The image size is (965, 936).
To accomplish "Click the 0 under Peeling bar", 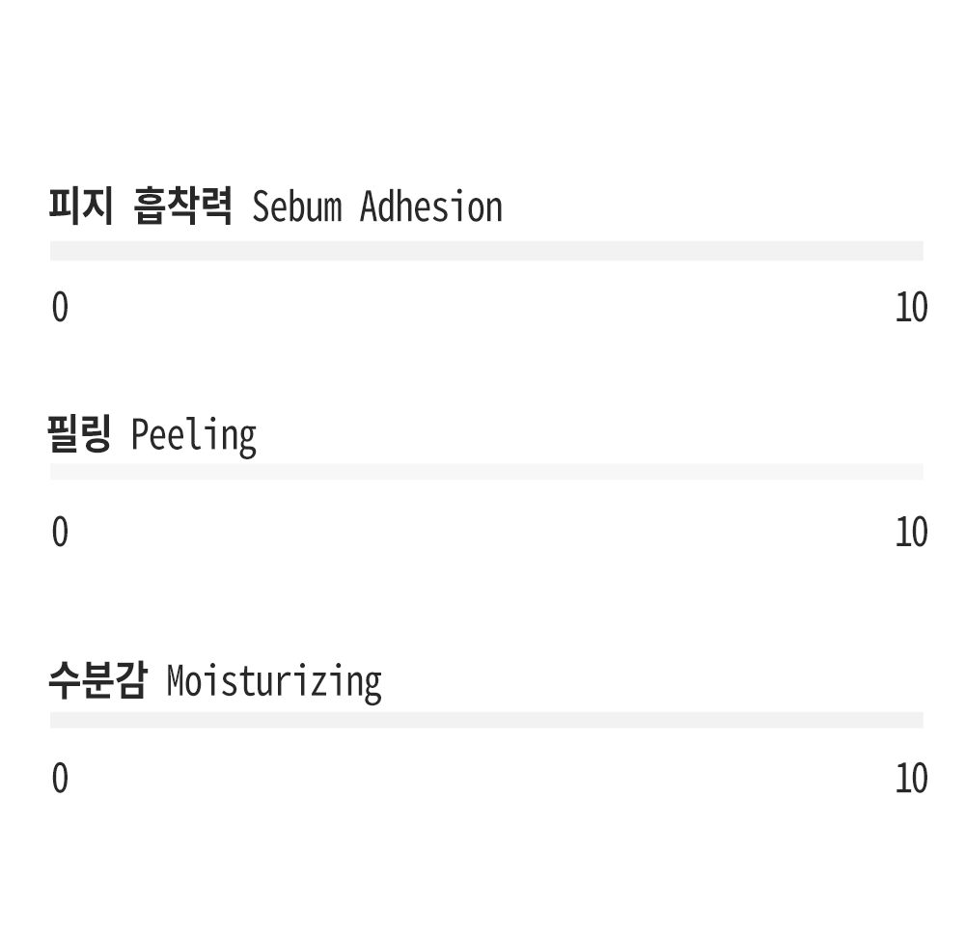I will [x=60, y=532].
